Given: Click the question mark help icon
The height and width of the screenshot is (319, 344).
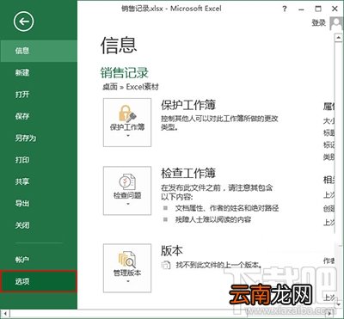Looking at the screenshot, I should 285,9.
